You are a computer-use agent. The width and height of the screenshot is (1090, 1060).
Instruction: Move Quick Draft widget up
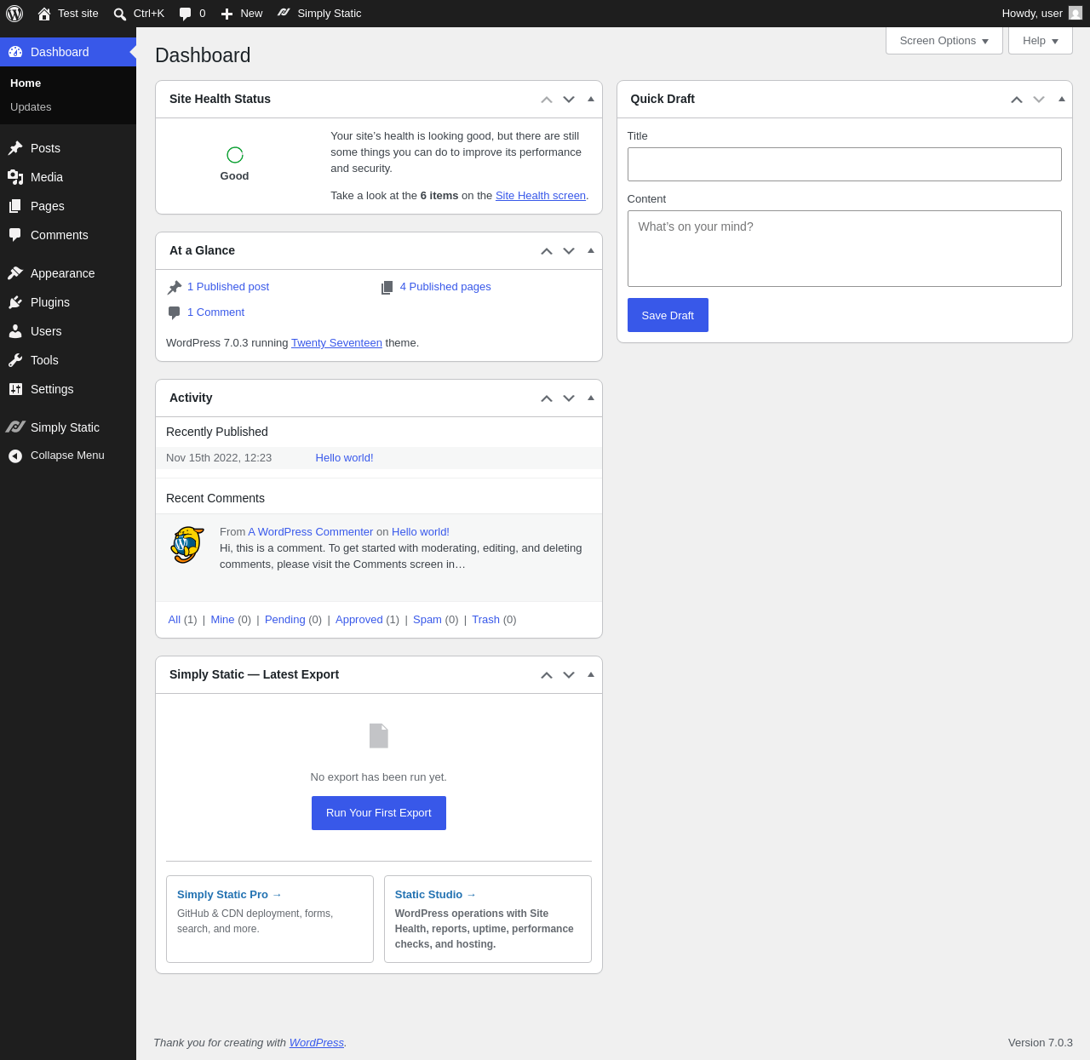pos(1017,100)
